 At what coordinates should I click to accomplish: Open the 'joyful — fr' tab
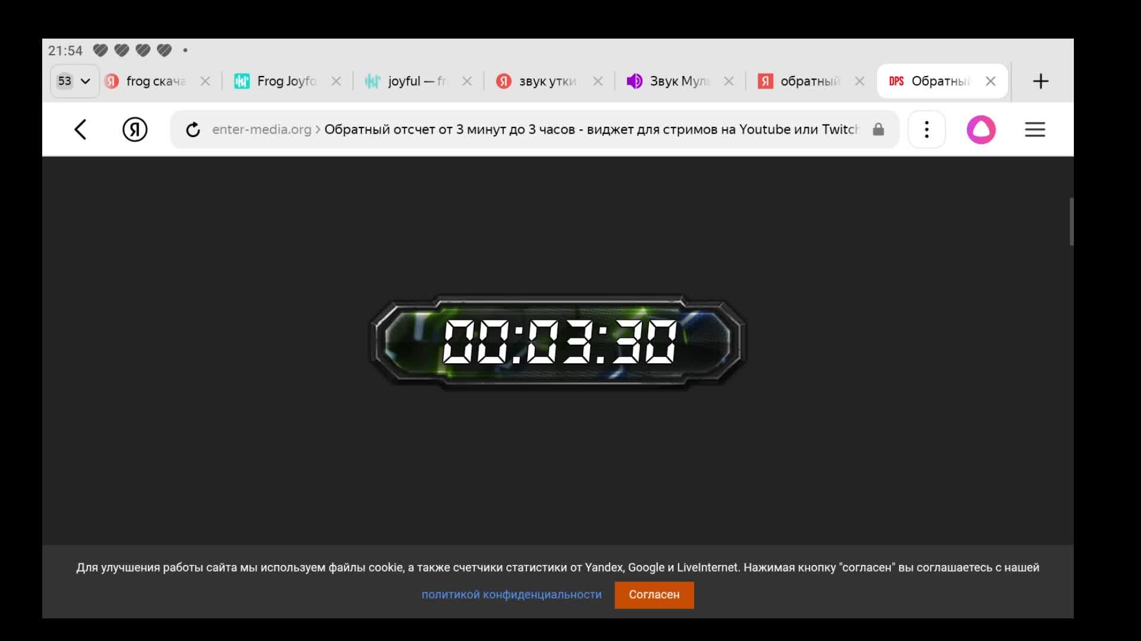tap(416, 81)
